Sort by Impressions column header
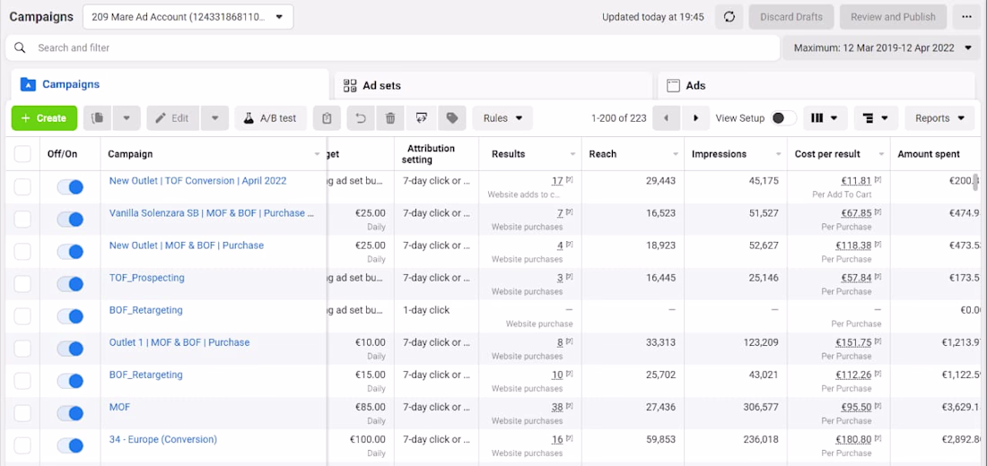This screenshot has width=987, height=466. point(719,154)
